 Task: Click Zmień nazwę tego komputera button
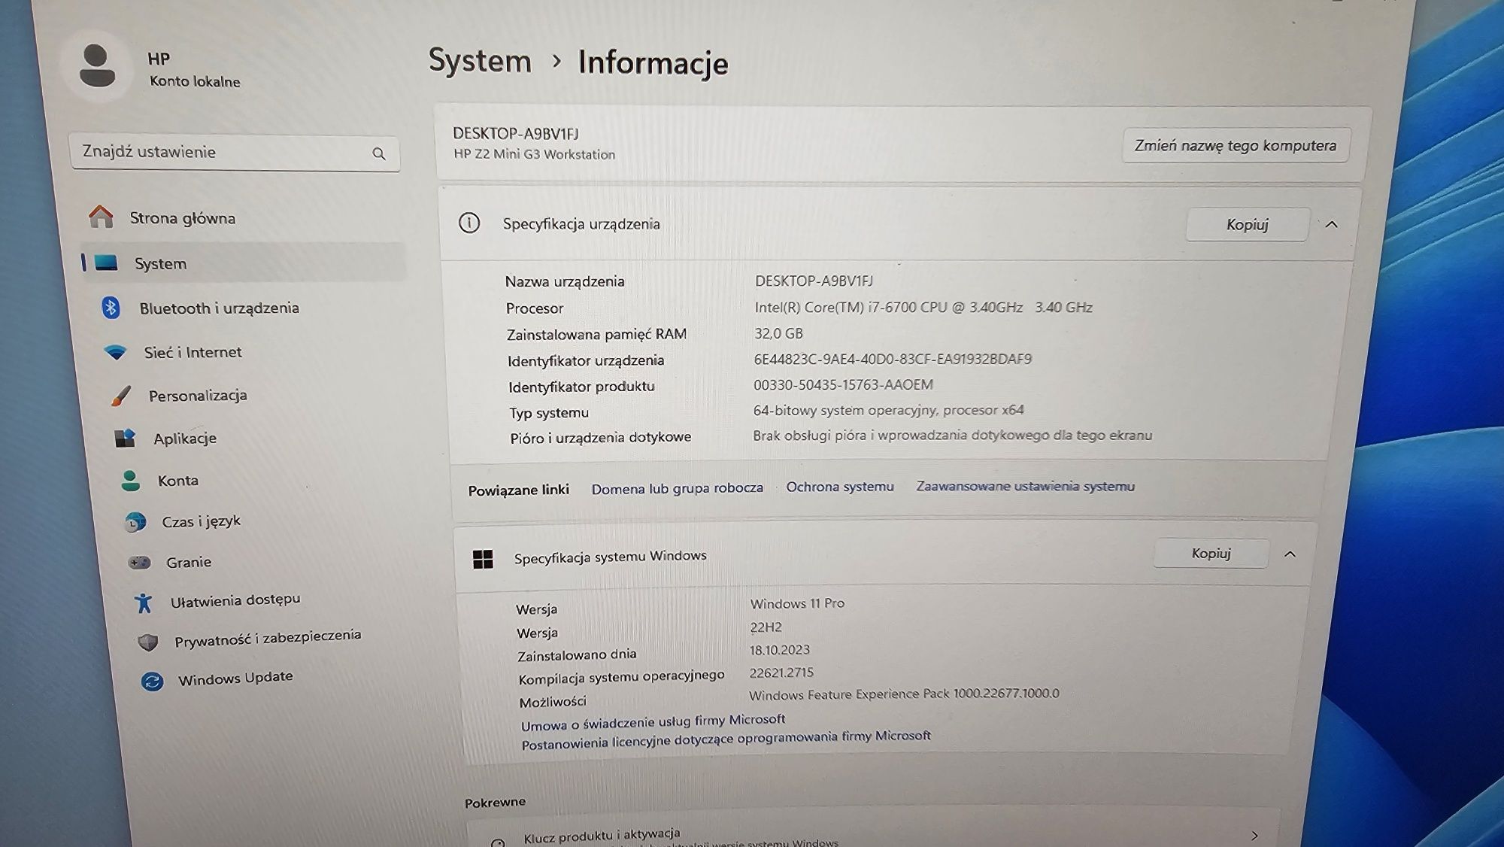[1236, 145]
